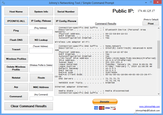Image resolution: width=163 pixels, height=115 pixels.
Task: Click the Default Gateway 10.0.0.1 line
Action: click(87, 69)
